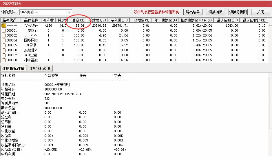Click the 关闭 button
The width and height of the screenshot is (272, 160).
tap(260, 12)
